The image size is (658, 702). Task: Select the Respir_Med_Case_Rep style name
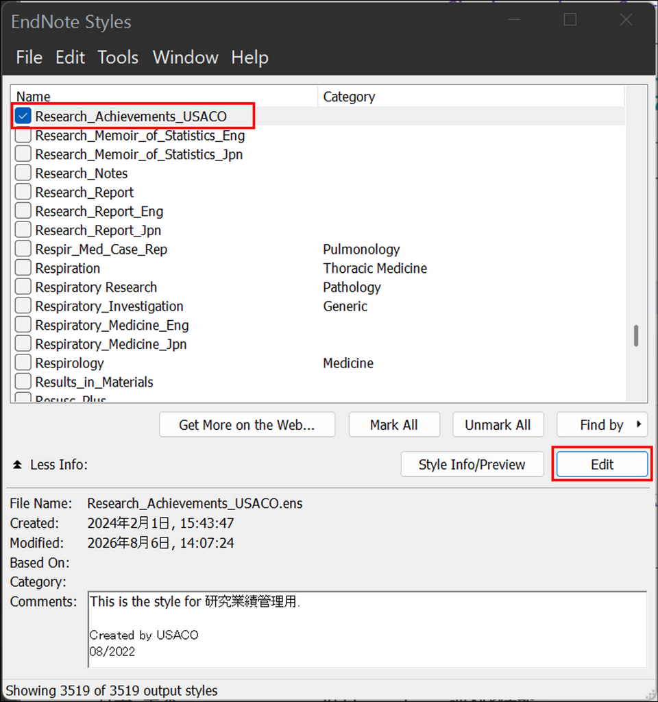101,249
